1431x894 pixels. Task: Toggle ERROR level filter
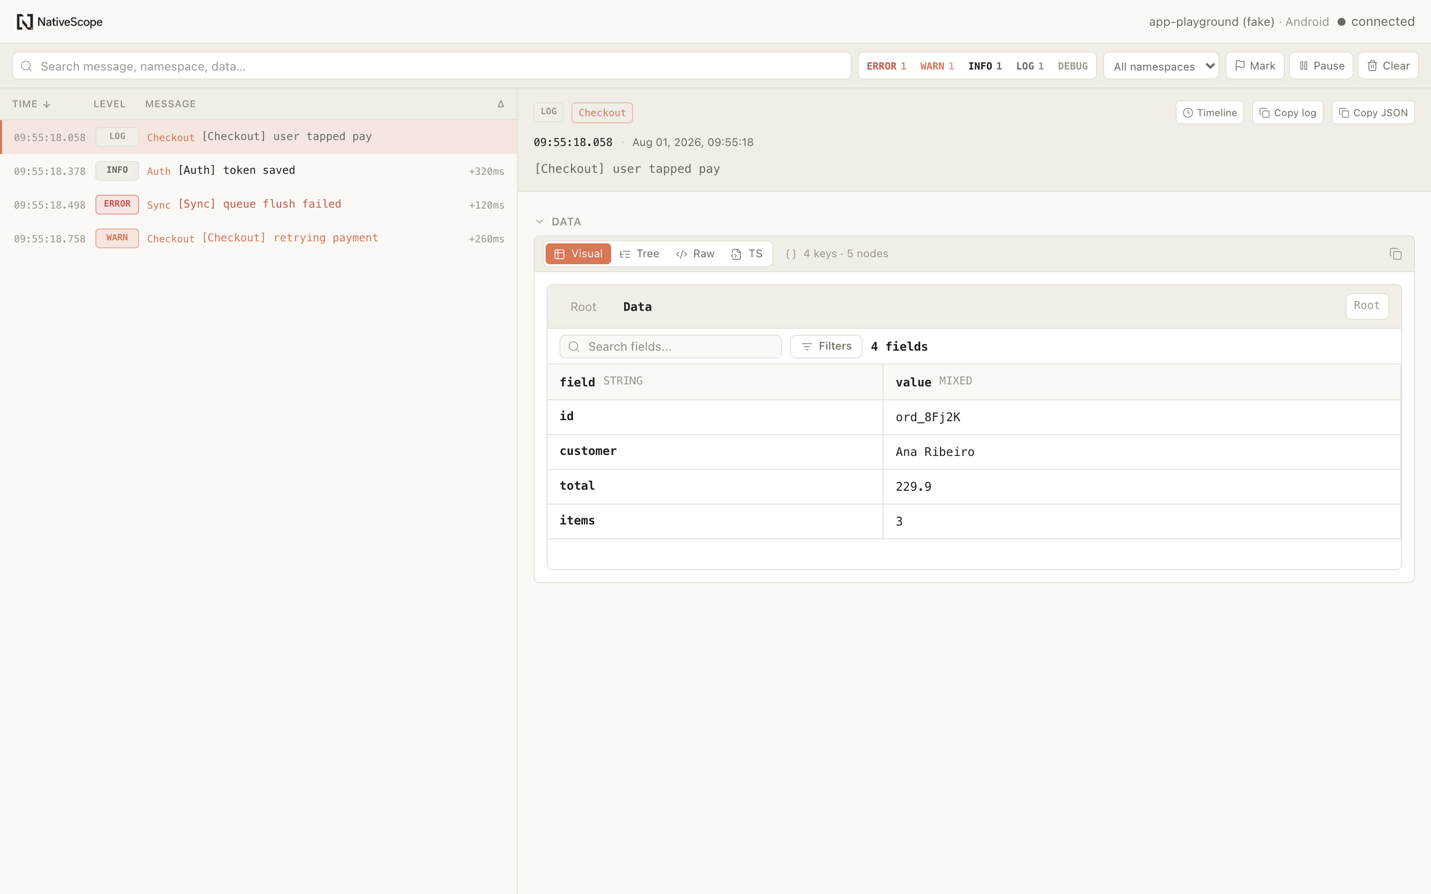point(886,66)
